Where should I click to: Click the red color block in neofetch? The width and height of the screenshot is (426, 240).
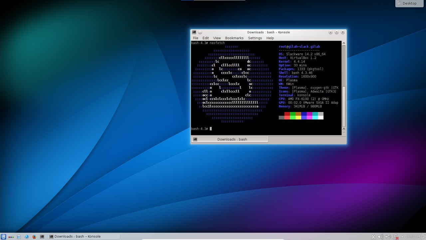pos(287,114)
